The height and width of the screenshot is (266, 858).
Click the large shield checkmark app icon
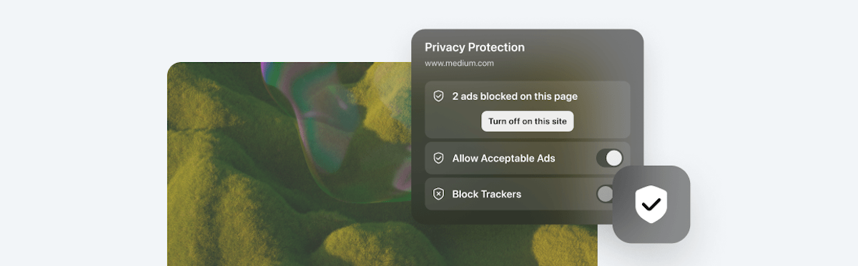(651, 205)
